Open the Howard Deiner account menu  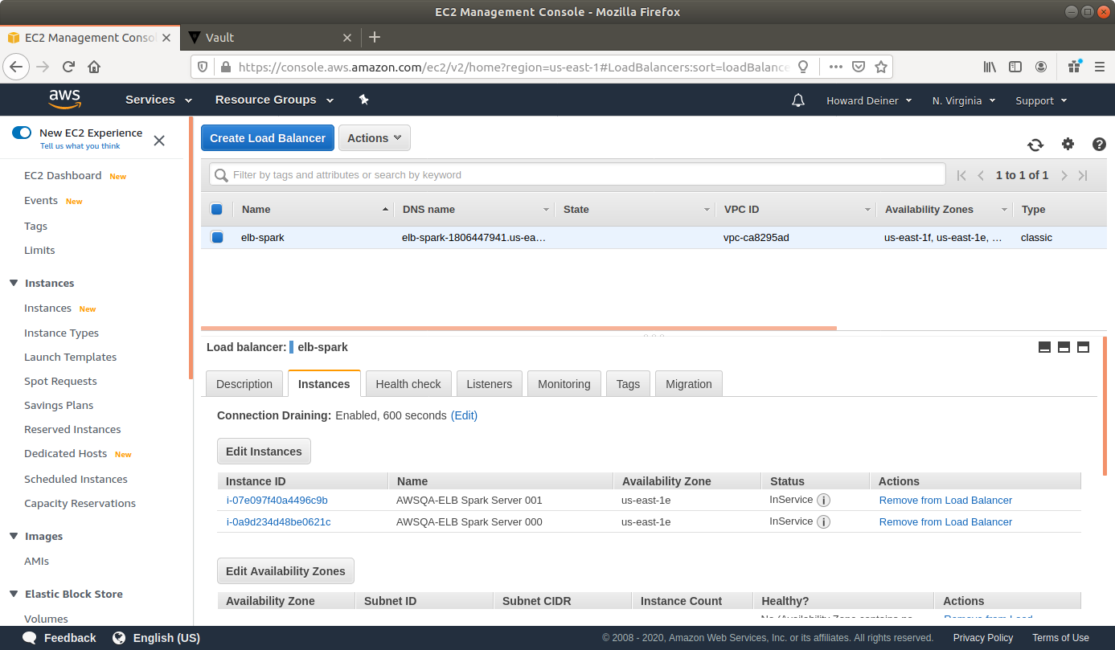point(869,100)
